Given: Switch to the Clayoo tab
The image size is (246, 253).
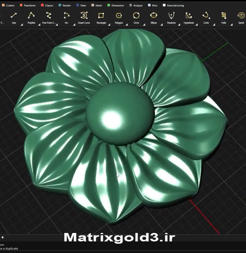Looking at the screenshot, I should (47, 5).
